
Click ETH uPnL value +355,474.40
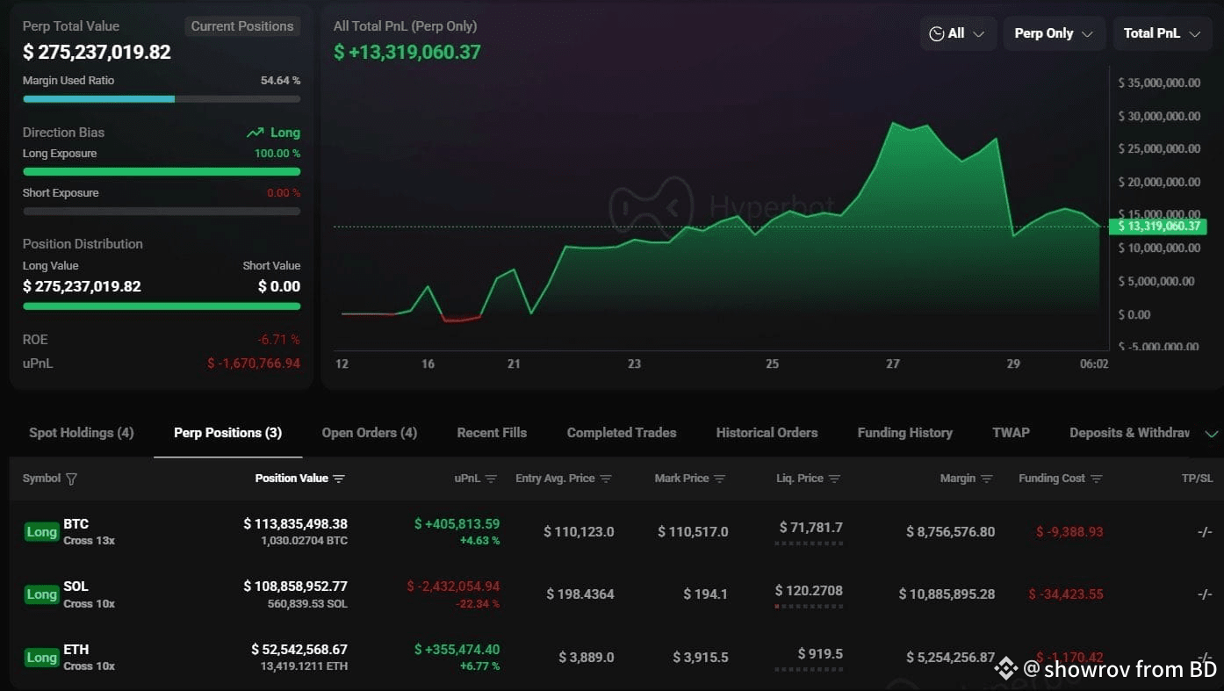tap(457, 650)
